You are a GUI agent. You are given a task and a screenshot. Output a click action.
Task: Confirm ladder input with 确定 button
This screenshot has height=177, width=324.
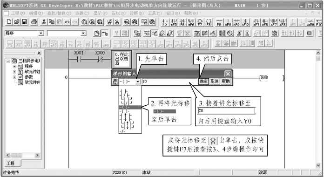203,81
